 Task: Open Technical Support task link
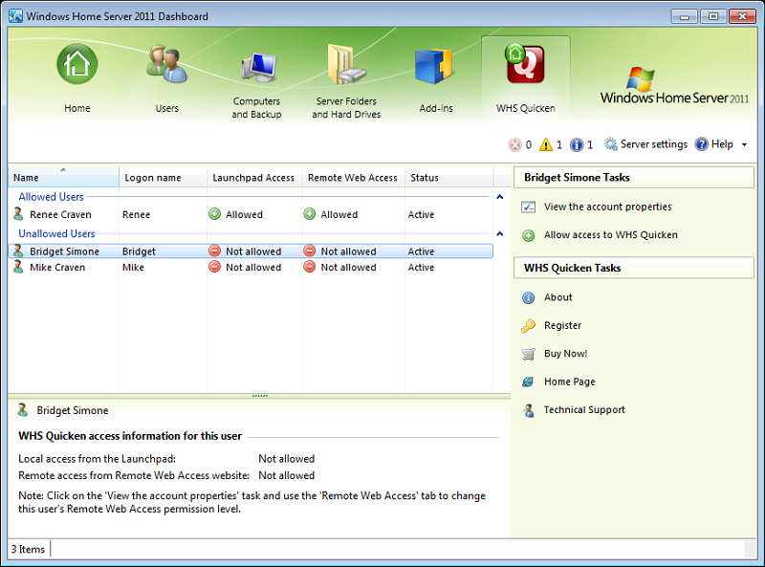tap(584, 410)
